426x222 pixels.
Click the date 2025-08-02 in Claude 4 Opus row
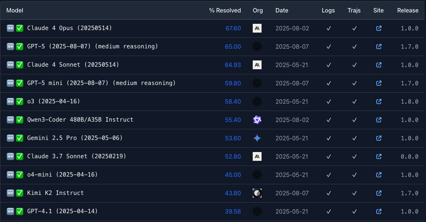(292, 29)
